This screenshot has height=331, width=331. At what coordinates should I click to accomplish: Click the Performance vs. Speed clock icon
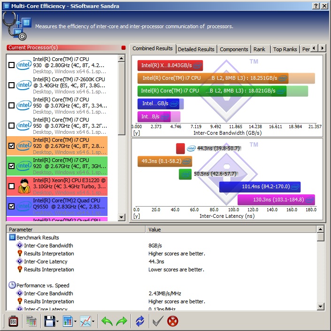coord(12,285)
